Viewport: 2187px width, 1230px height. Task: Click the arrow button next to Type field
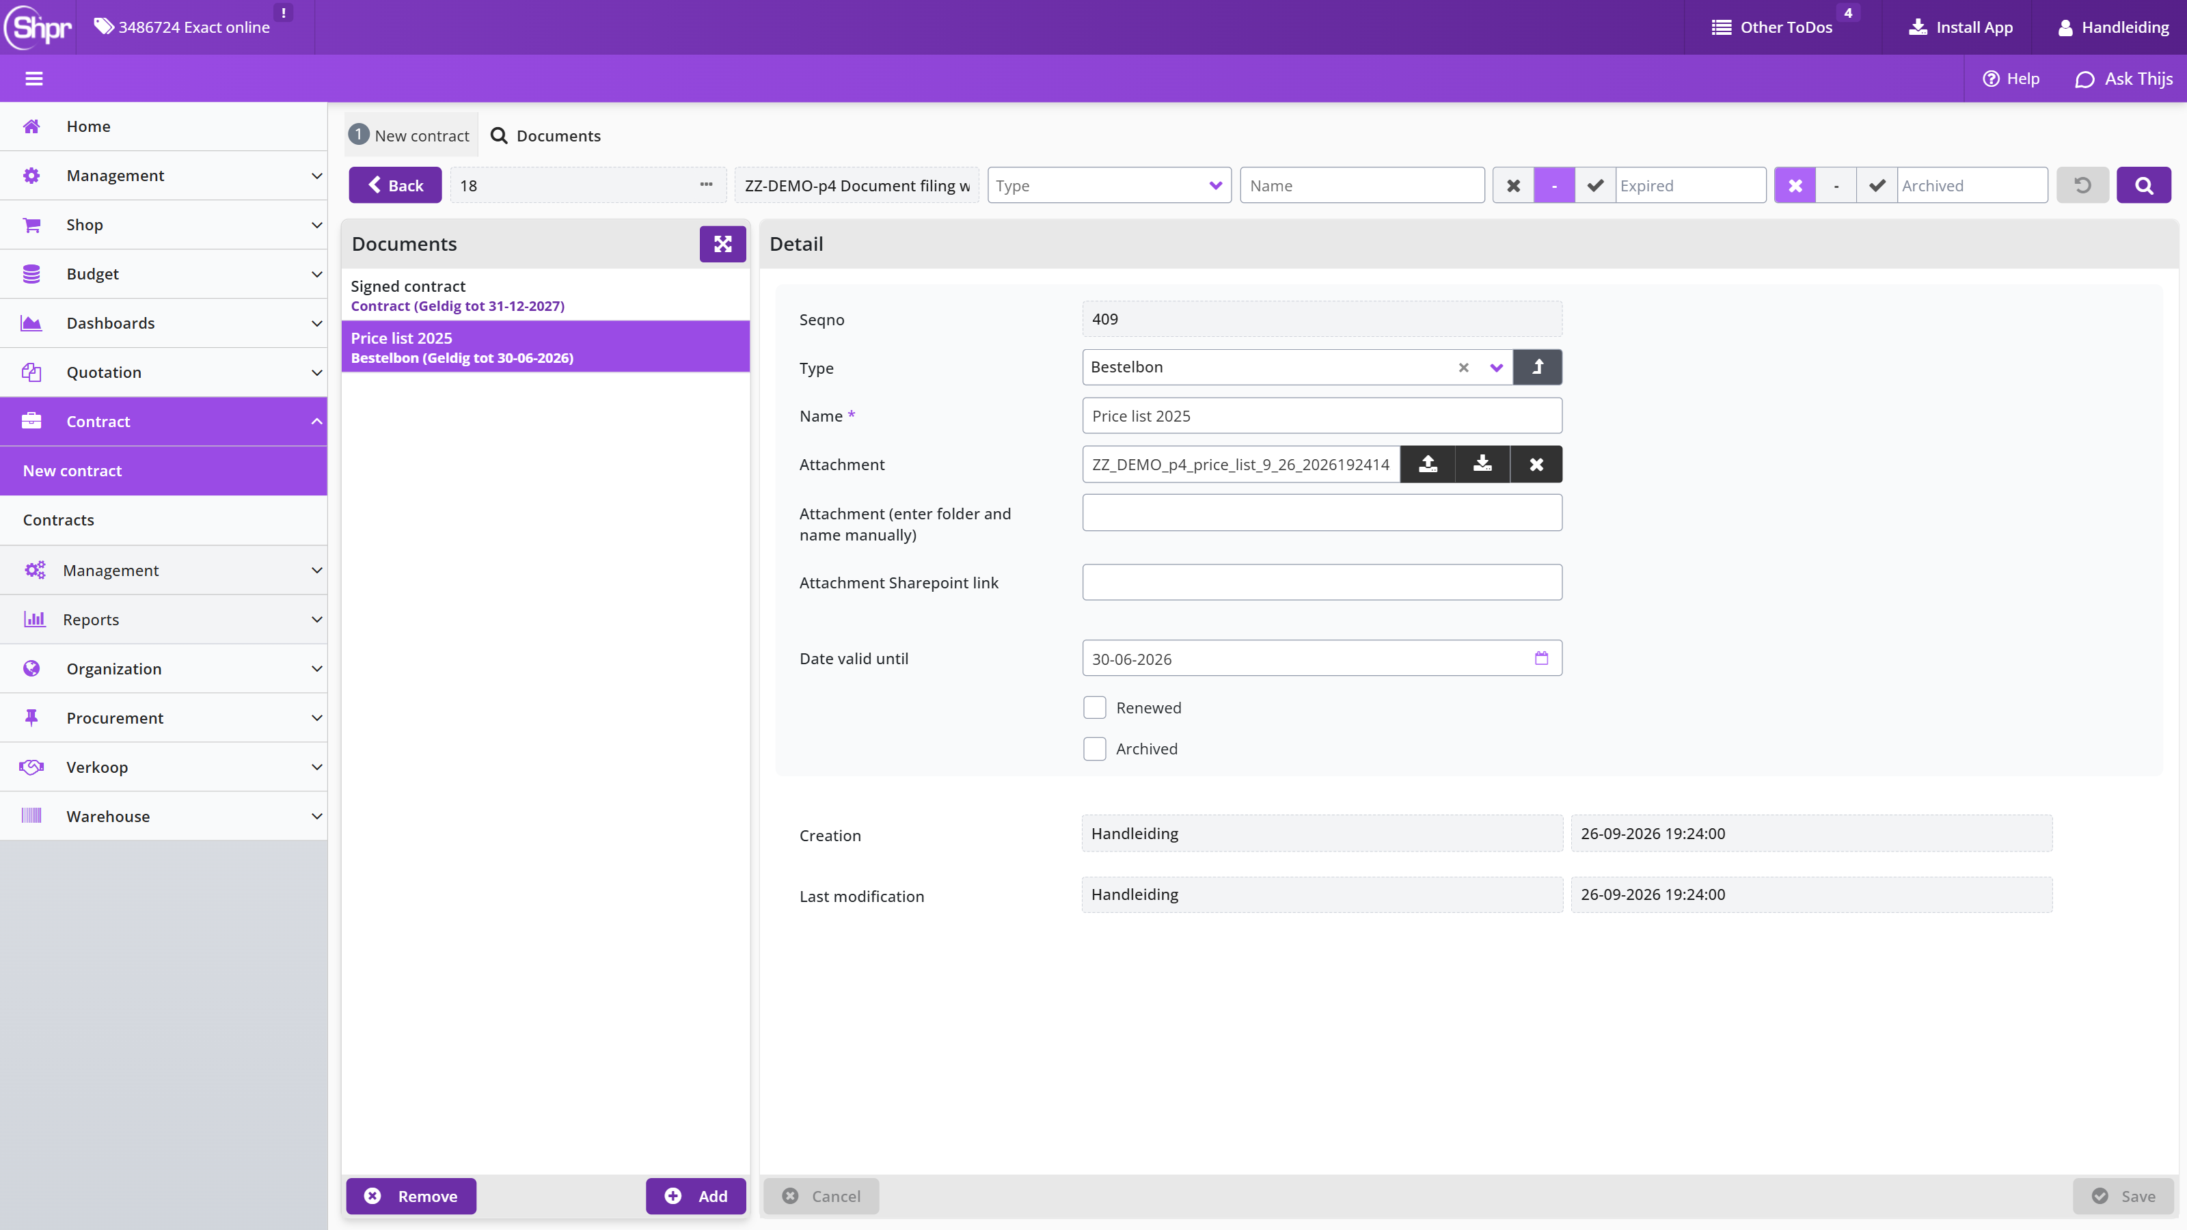[x=1538, y=368]
